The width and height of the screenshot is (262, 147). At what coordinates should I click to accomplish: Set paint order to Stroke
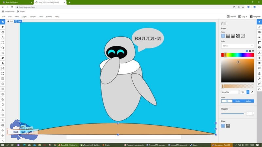pyautogui.click(x=237, y=101)
